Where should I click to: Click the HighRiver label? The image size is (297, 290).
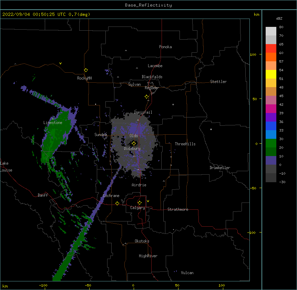148,256
